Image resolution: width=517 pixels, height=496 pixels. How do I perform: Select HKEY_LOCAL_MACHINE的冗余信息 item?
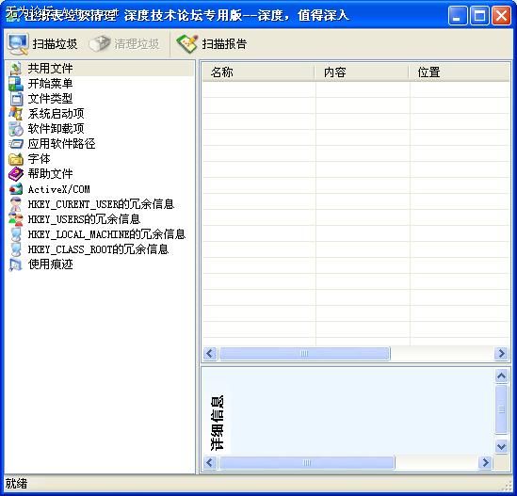coord(106,234)
